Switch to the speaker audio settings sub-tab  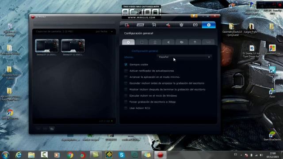coord(168,42)
